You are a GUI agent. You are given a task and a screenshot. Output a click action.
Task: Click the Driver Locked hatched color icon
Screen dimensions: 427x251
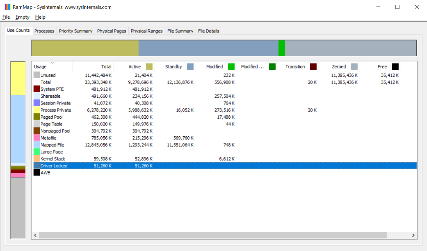(x=37, y=166)
